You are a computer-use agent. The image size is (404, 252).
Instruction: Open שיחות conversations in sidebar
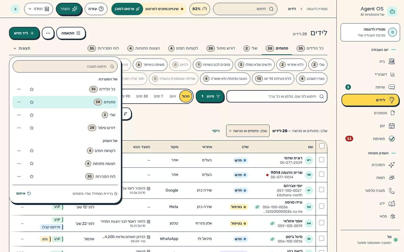pos(371,87)
